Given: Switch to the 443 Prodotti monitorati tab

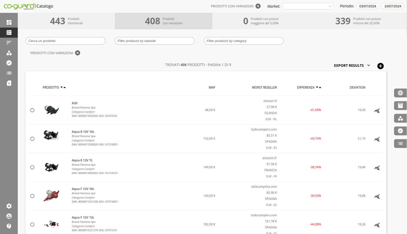Looking at the screenshot, I should (x=66, y=21).
